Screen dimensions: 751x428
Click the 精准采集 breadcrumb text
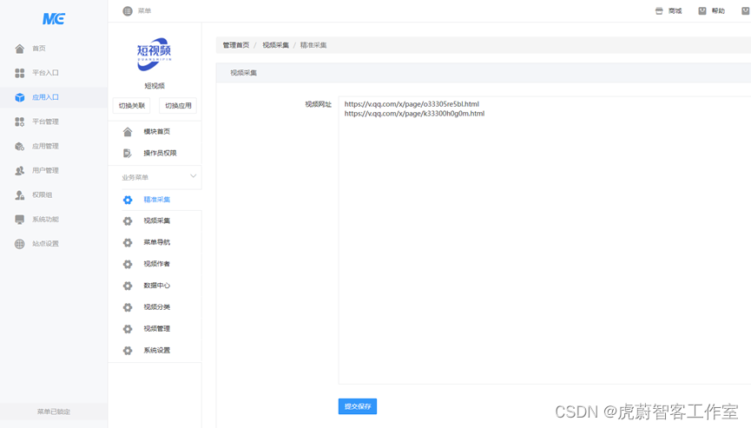pos(313,45)
